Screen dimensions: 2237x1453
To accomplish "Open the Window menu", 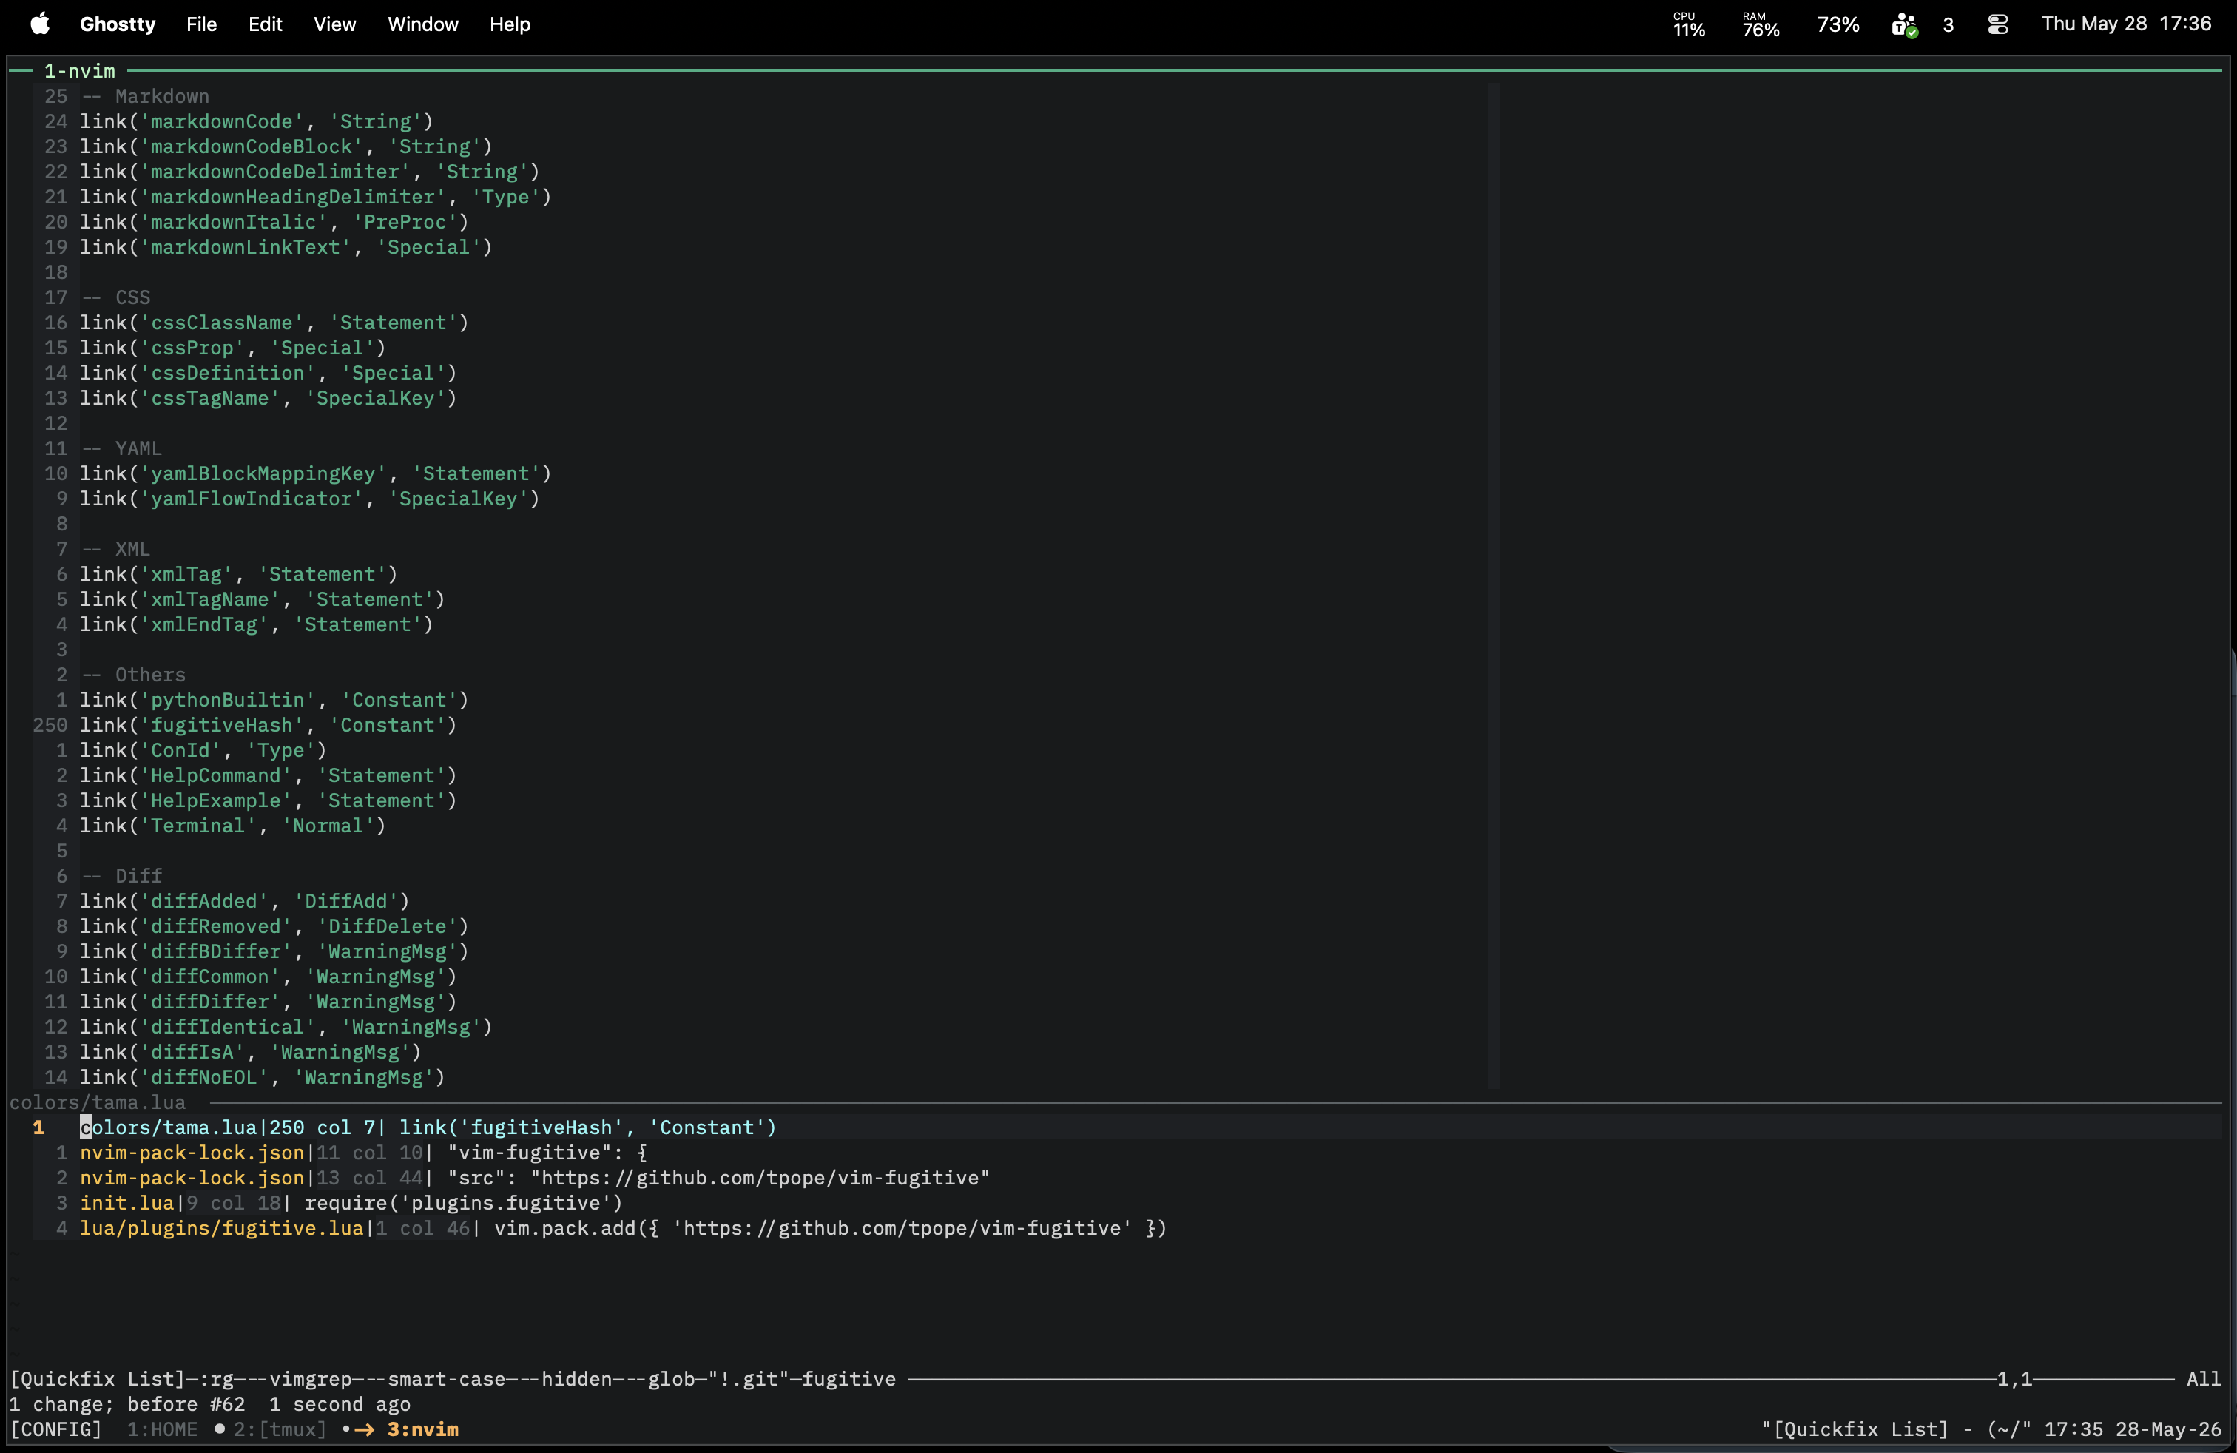I will [423, 24].
